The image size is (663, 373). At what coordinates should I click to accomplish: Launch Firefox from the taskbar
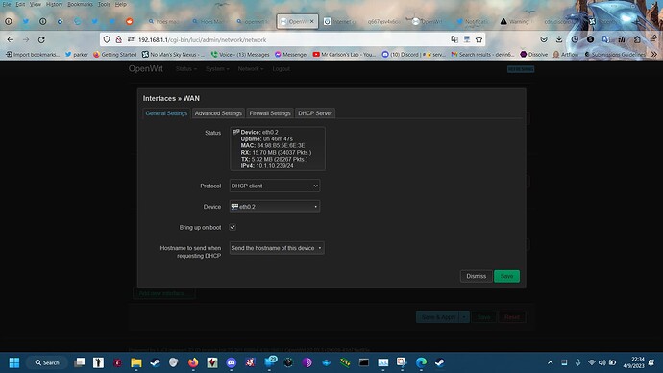click(x=193, y=362)
